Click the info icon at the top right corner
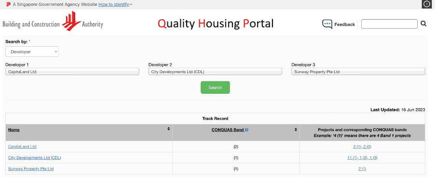Screen dimensions: 435x178 426,4
